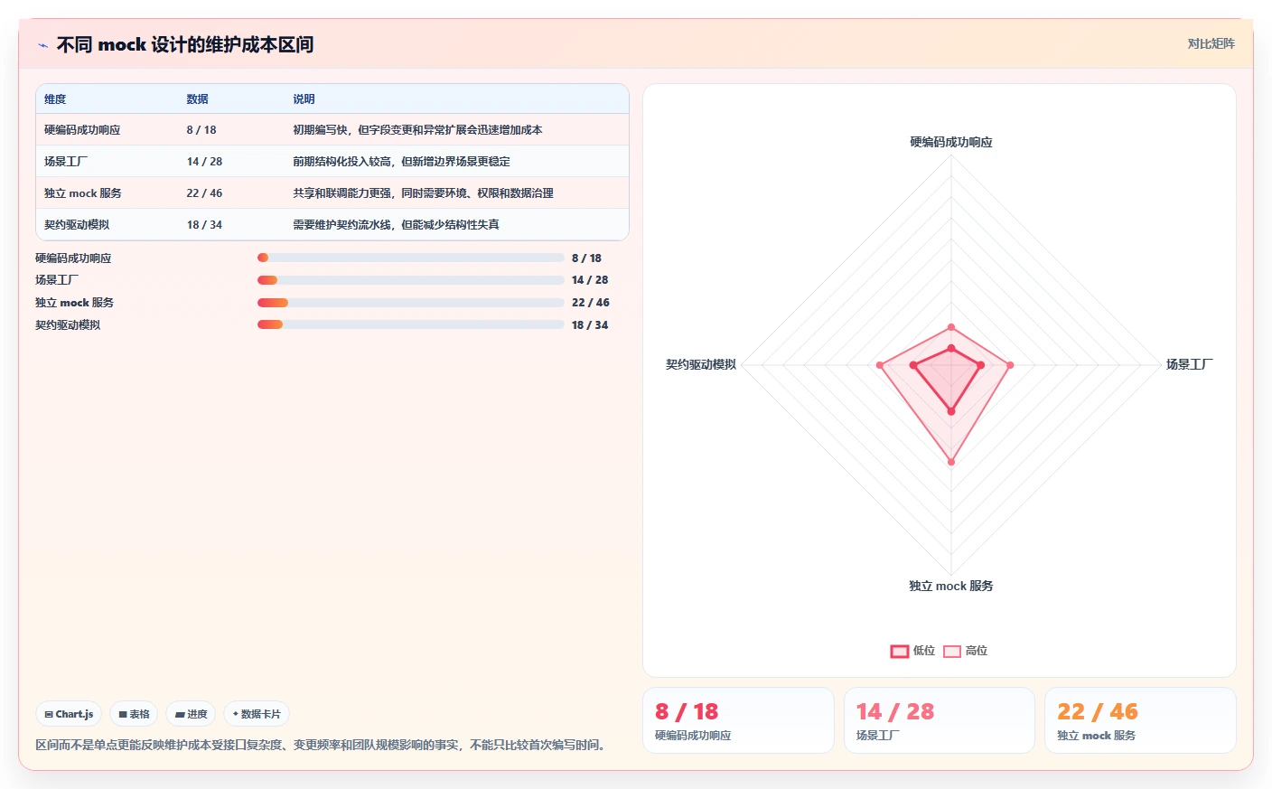Toggle the 低位 legend swatch
The image size is (1272, 789).
[x=900, y=651]
